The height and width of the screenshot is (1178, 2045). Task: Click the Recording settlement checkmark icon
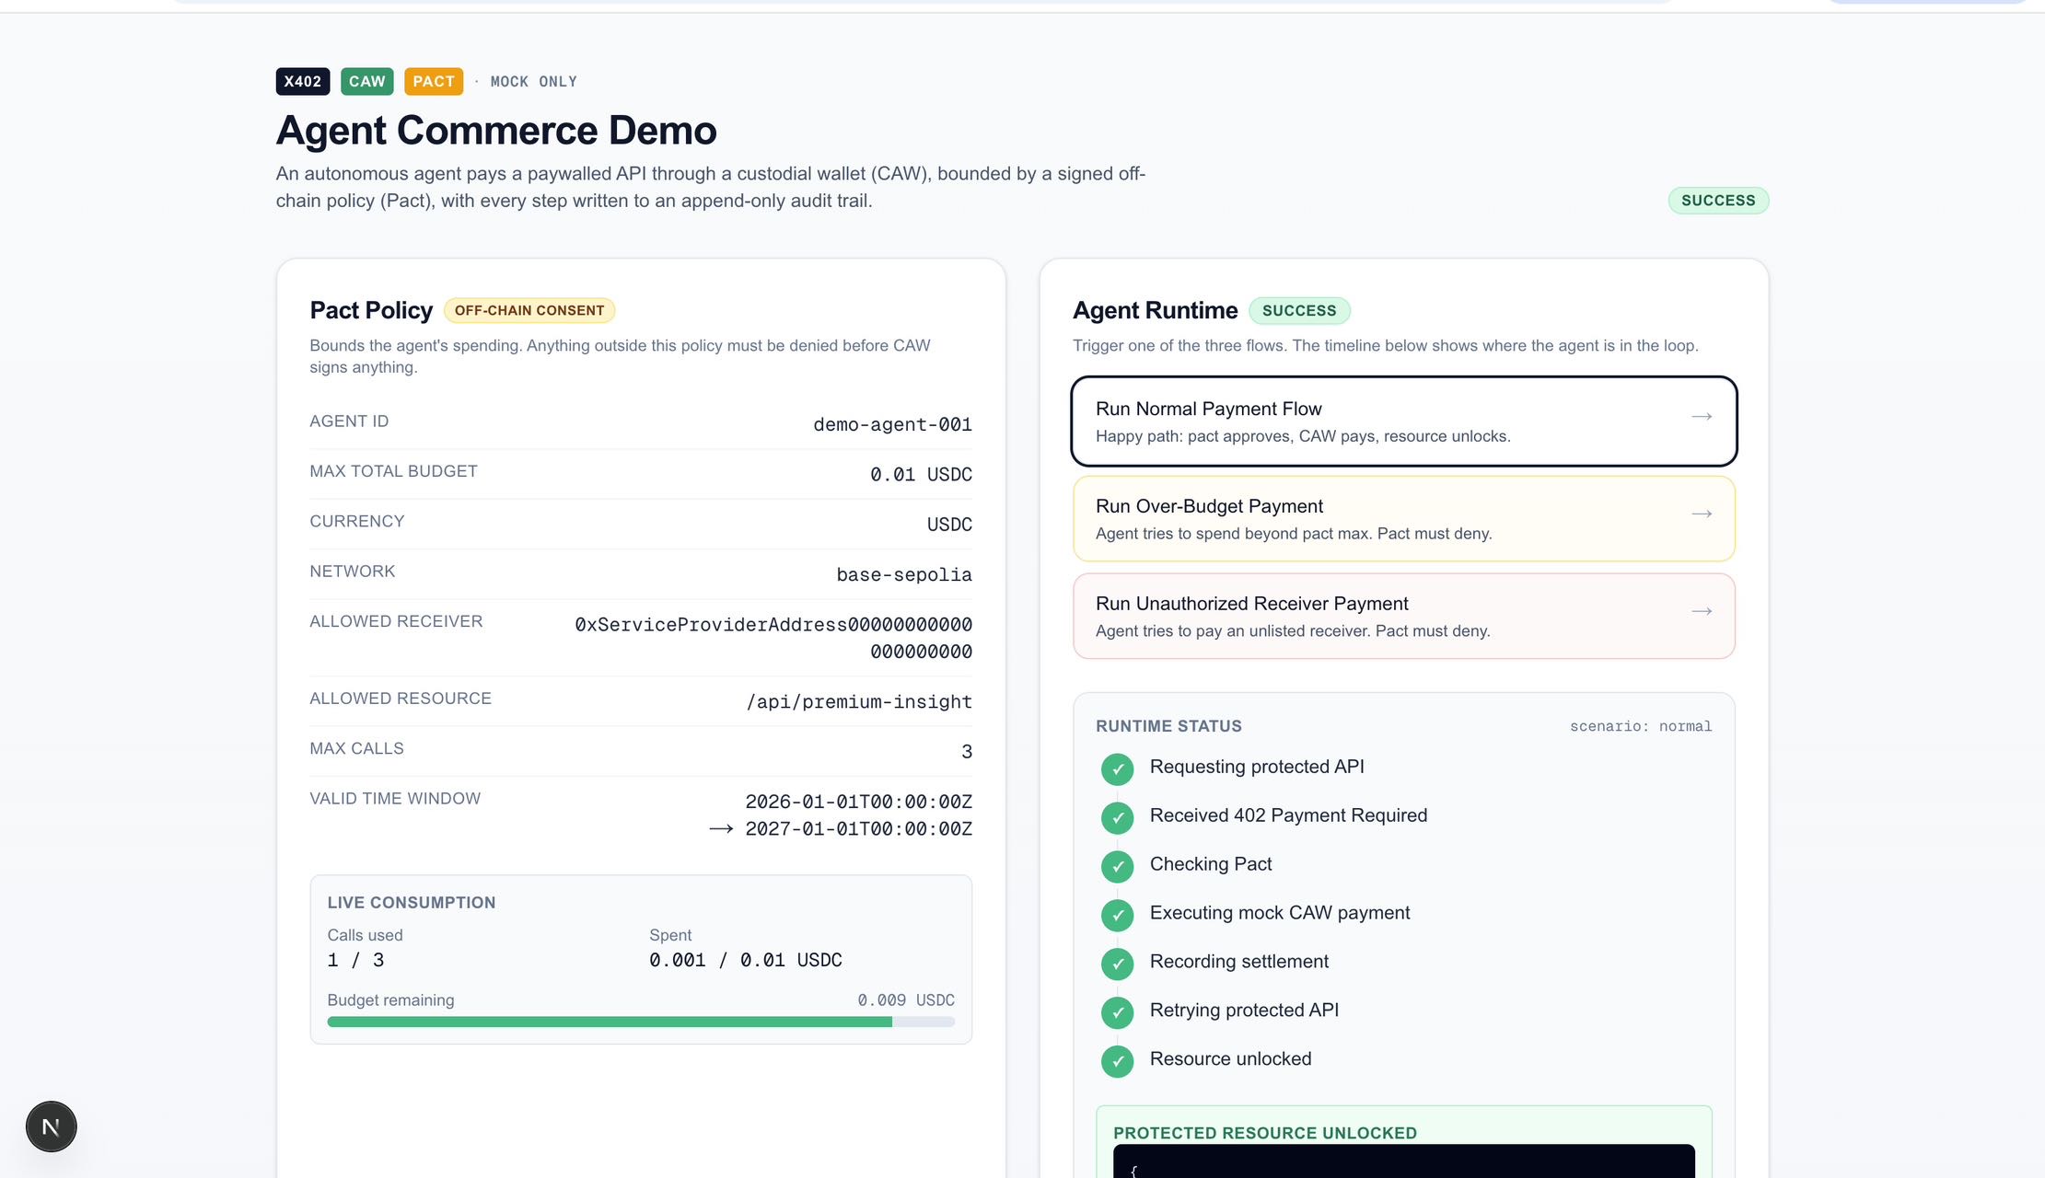pos(1118,964)
